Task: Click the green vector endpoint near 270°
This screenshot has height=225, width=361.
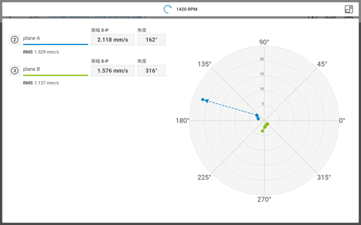Action: (x=262, y=131)
